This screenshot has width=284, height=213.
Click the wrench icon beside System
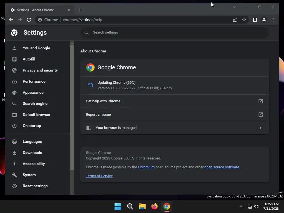point(14,175)
